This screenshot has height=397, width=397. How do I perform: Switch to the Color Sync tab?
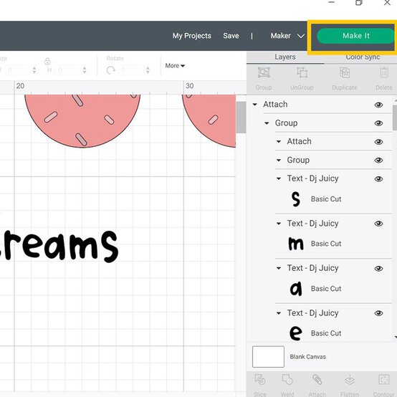point(363,57)
